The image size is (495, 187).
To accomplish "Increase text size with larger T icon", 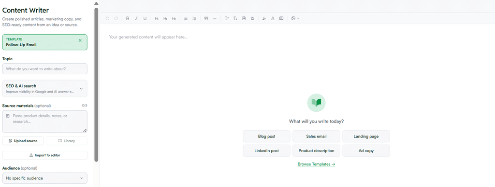I will coord(226,19).
